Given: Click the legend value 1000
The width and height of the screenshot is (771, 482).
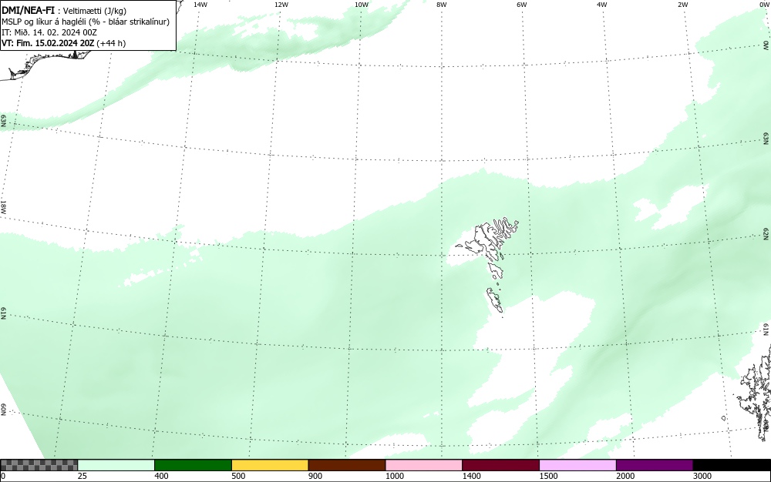Looking at the screenshot, I should click(x=394, y=476).
